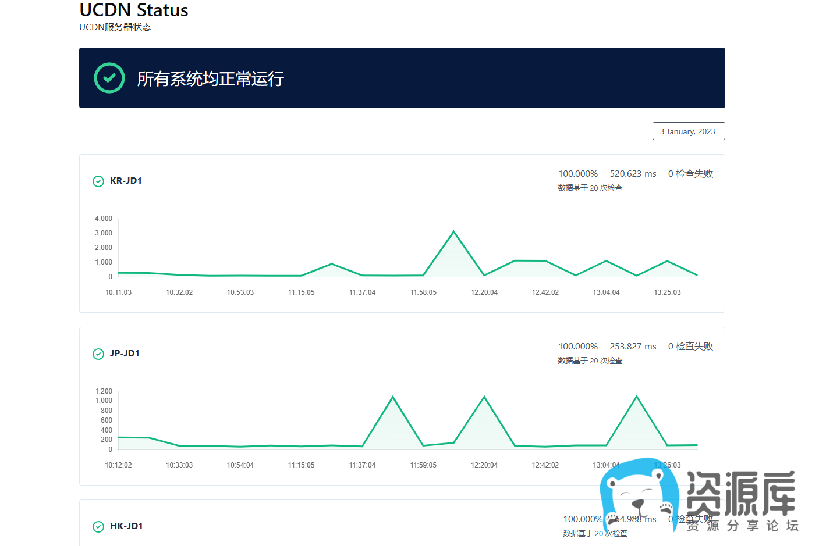Image resolution: width=819 pixels, height=546 pixels.
Task: Click the highest peak on the KR-JD1 chart
Action: 454,232
